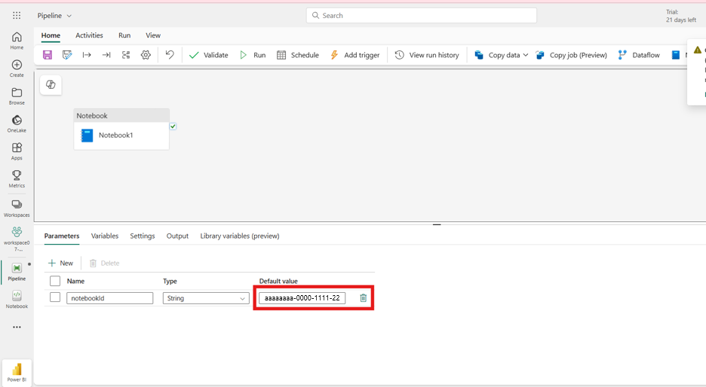Validate the pipeline

(208, 55)
